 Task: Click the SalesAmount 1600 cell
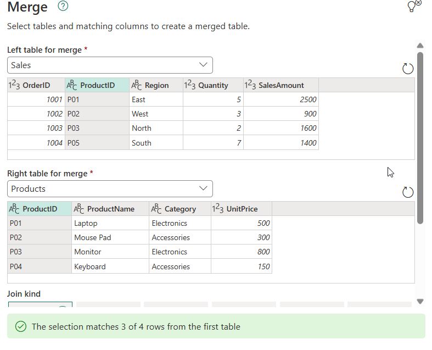pyautogui.click(x=281, y=128)
